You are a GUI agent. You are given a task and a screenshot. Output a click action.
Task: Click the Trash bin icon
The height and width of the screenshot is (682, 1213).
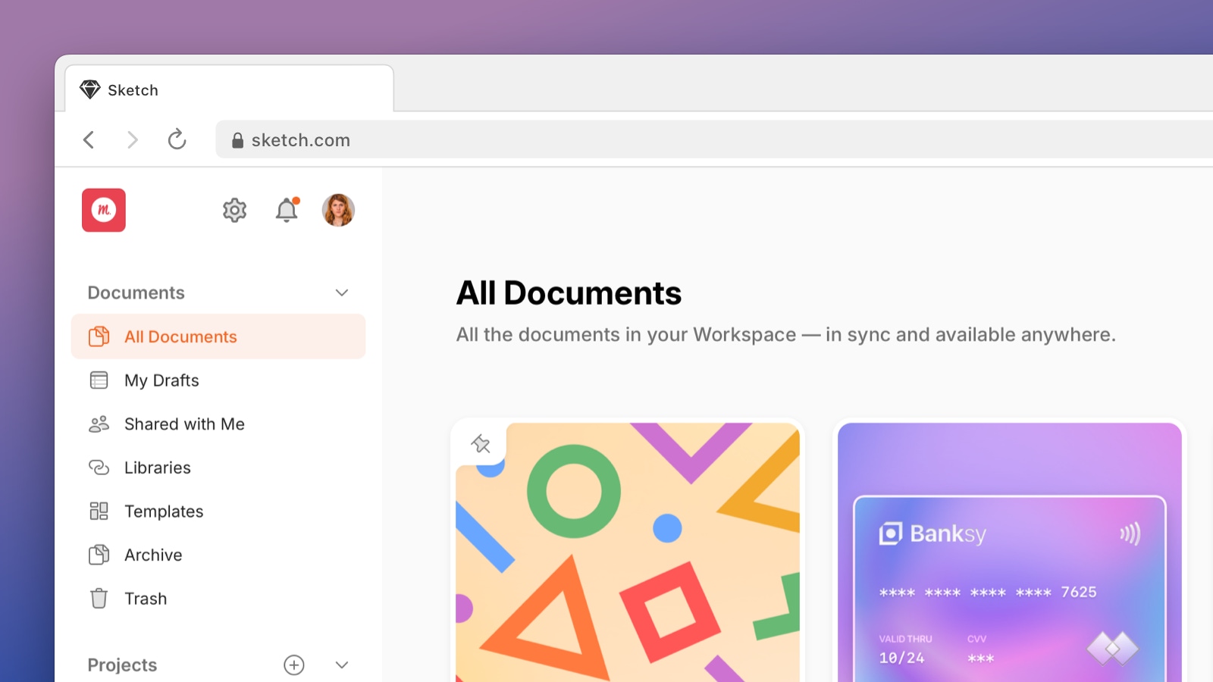point(99,598)
